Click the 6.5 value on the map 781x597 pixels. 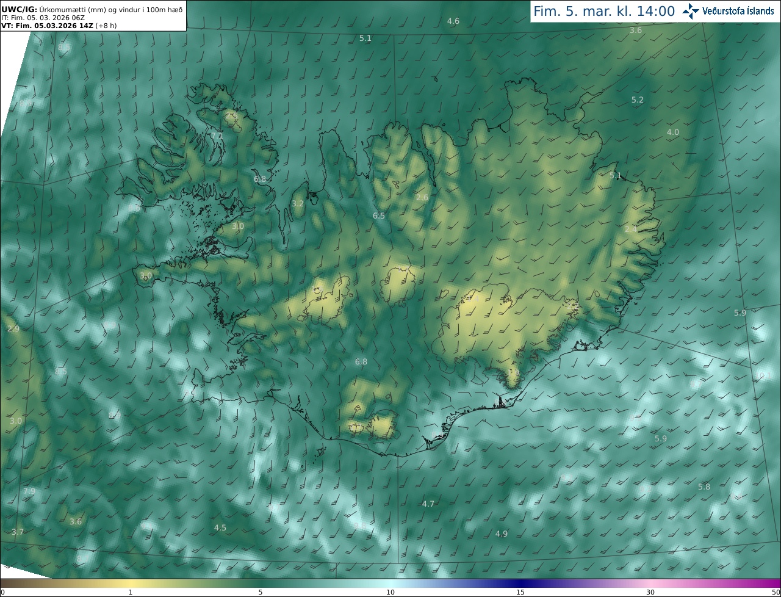379,215
